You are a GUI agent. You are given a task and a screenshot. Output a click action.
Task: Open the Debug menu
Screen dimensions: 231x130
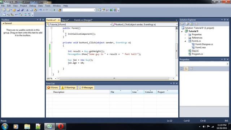32,6
